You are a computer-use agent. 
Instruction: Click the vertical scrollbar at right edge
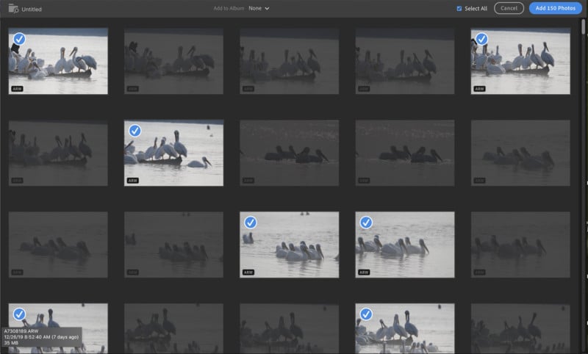[583, 27]
